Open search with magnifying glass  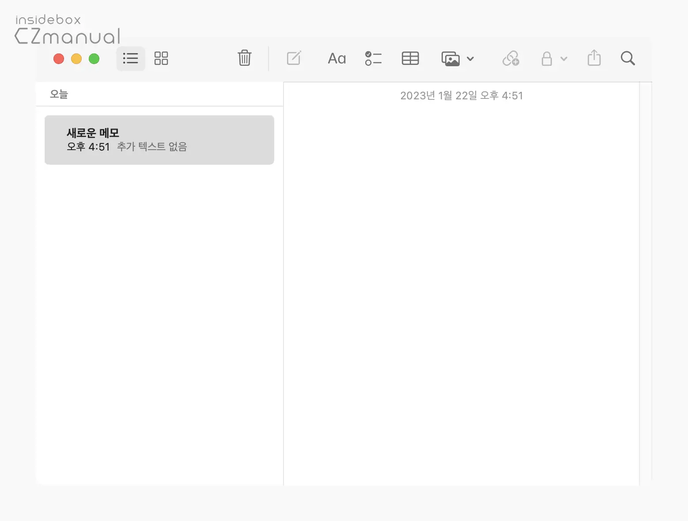[x=628, y=58]
